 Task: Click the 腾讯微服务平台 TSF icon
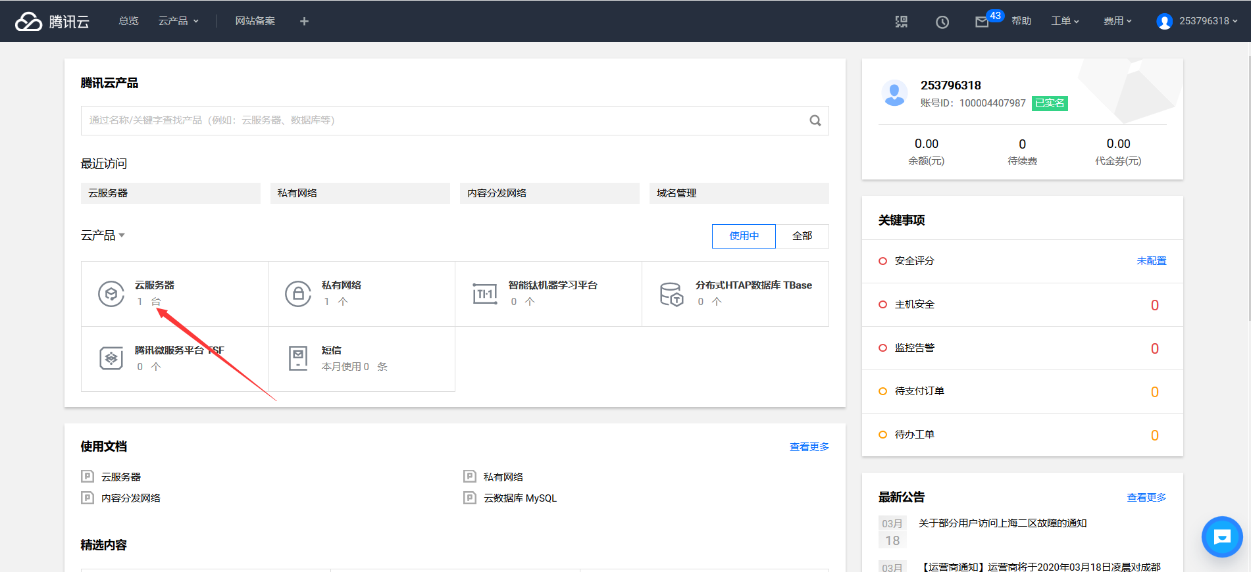coord(111,358)
